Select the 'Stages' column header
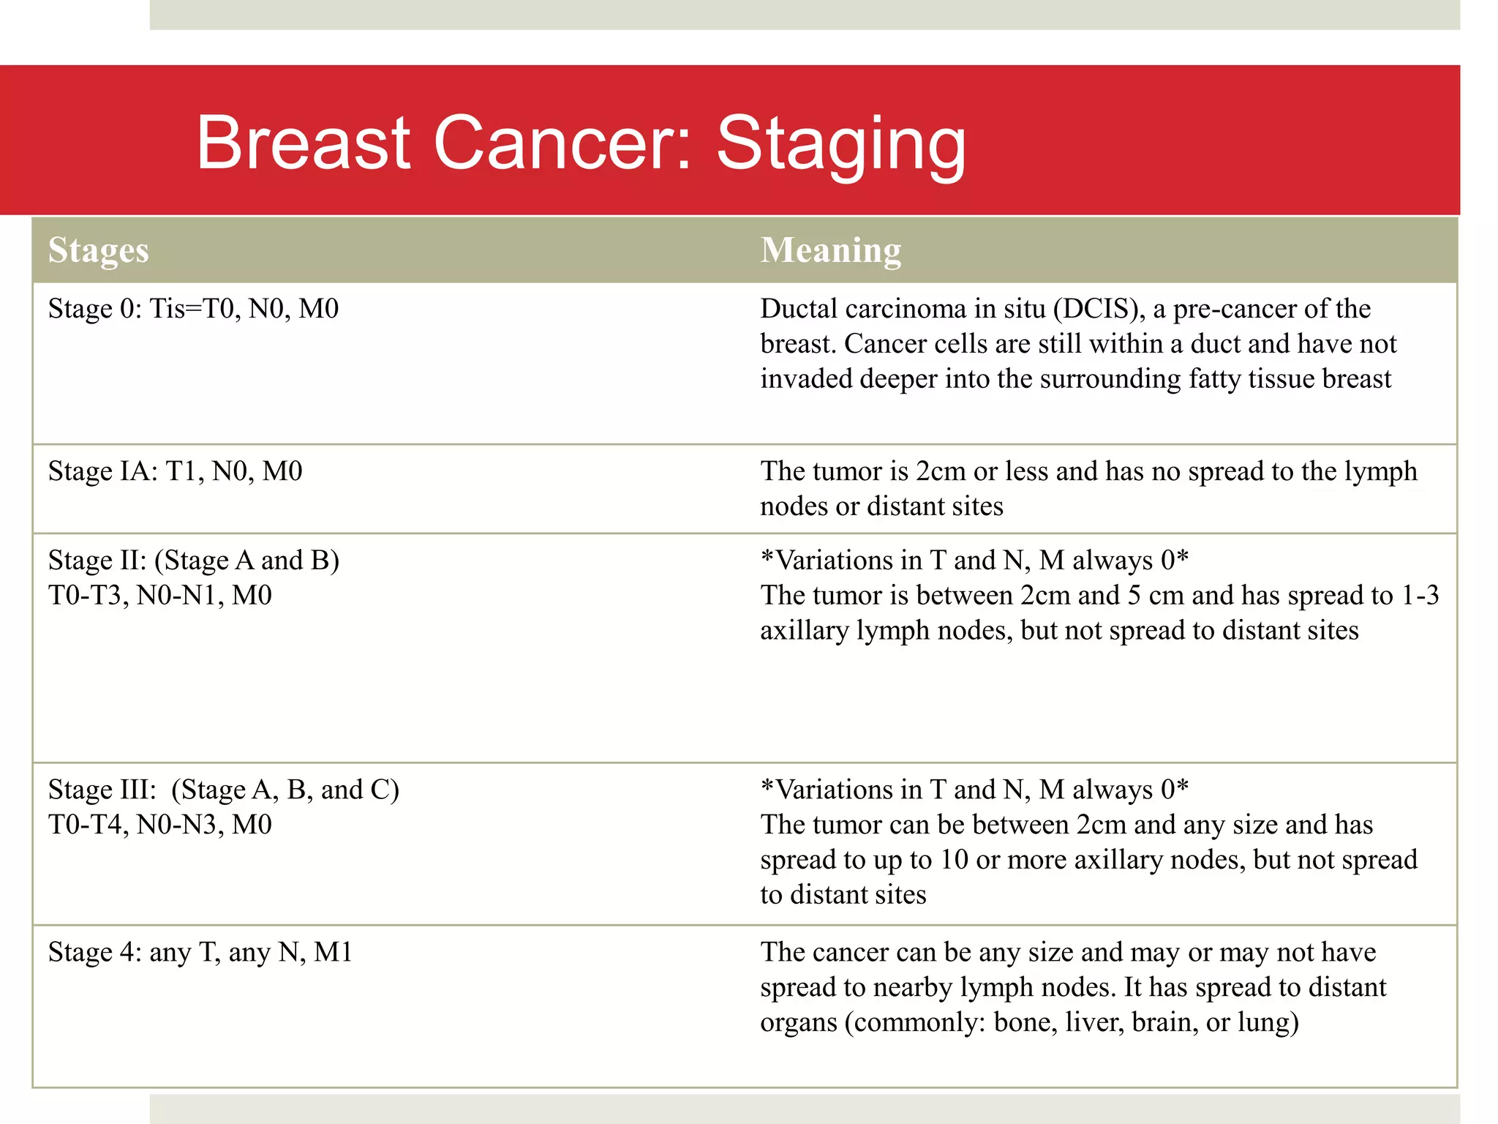 pyautogui.click(x=99, y=251)
